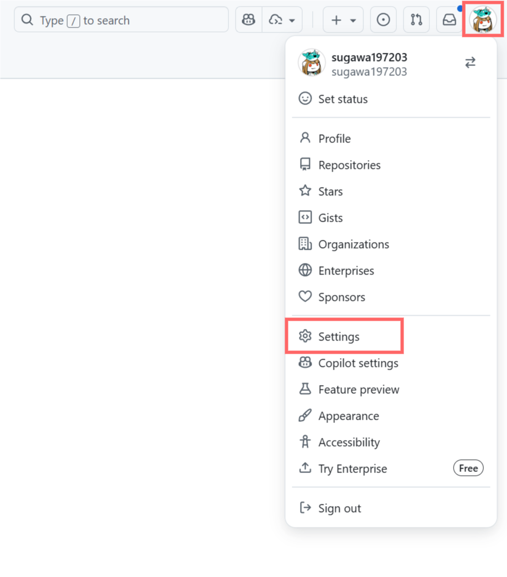Click the notifications inbox icon
Image resolution: width=507 pixels, height=577 pixels.
(x=449, y=19)
